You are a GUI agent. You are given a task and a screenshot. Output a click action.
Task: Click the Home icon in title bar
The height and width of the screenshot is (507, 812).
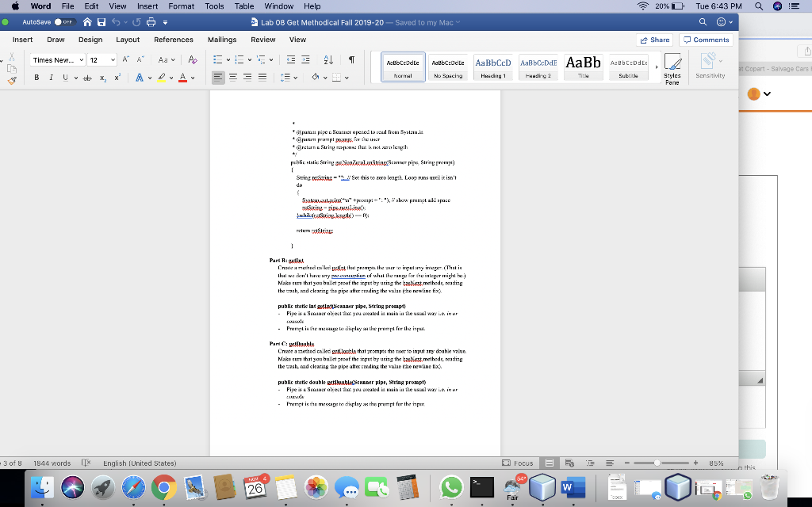87,22
